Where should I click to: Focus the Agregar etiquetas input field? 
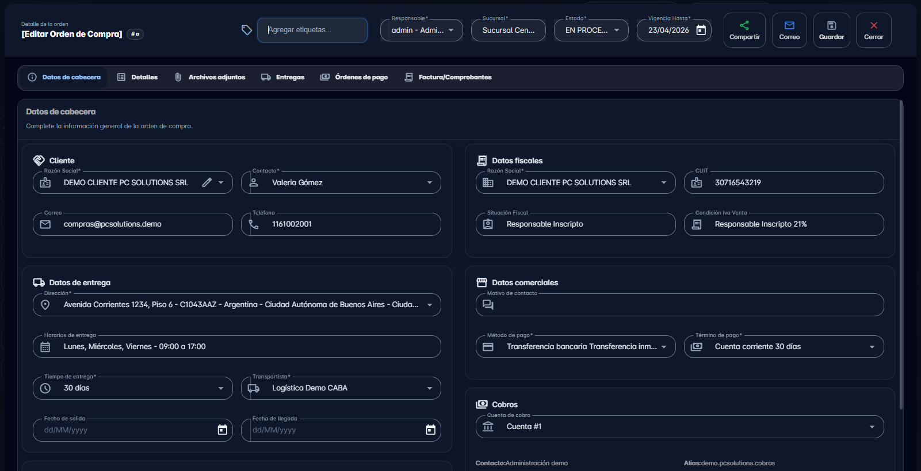coord(312,30)
